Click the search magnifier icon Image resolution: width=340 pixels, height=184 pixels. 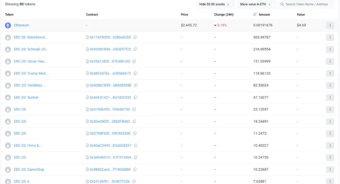(282, 4)
